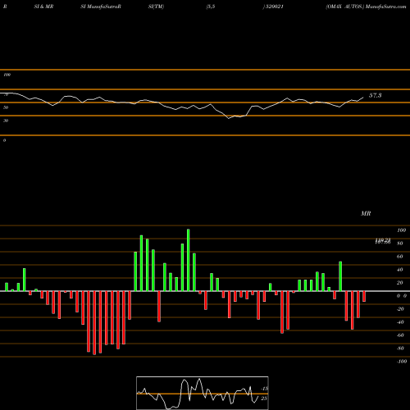This screenshot has height=410, width=410.
Task: Click the MR axis label -20
Action: [x=400, y=309]
